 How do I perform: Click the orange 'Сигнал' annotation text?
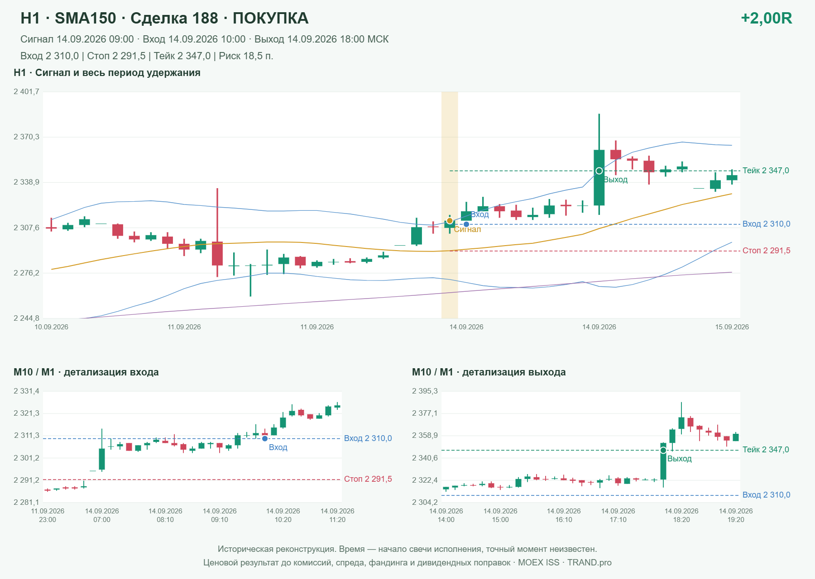point(467,229)
